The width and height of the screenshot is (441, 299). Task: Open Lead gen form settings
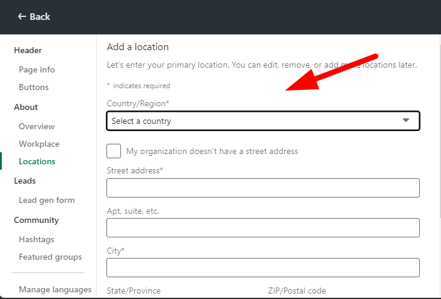(x=47, y=200)
